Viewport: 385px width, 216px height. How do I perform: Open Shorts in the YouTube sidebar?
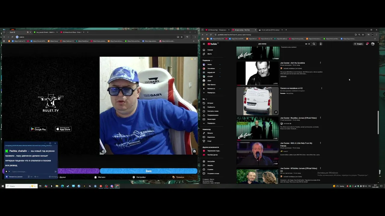point(212,54)
